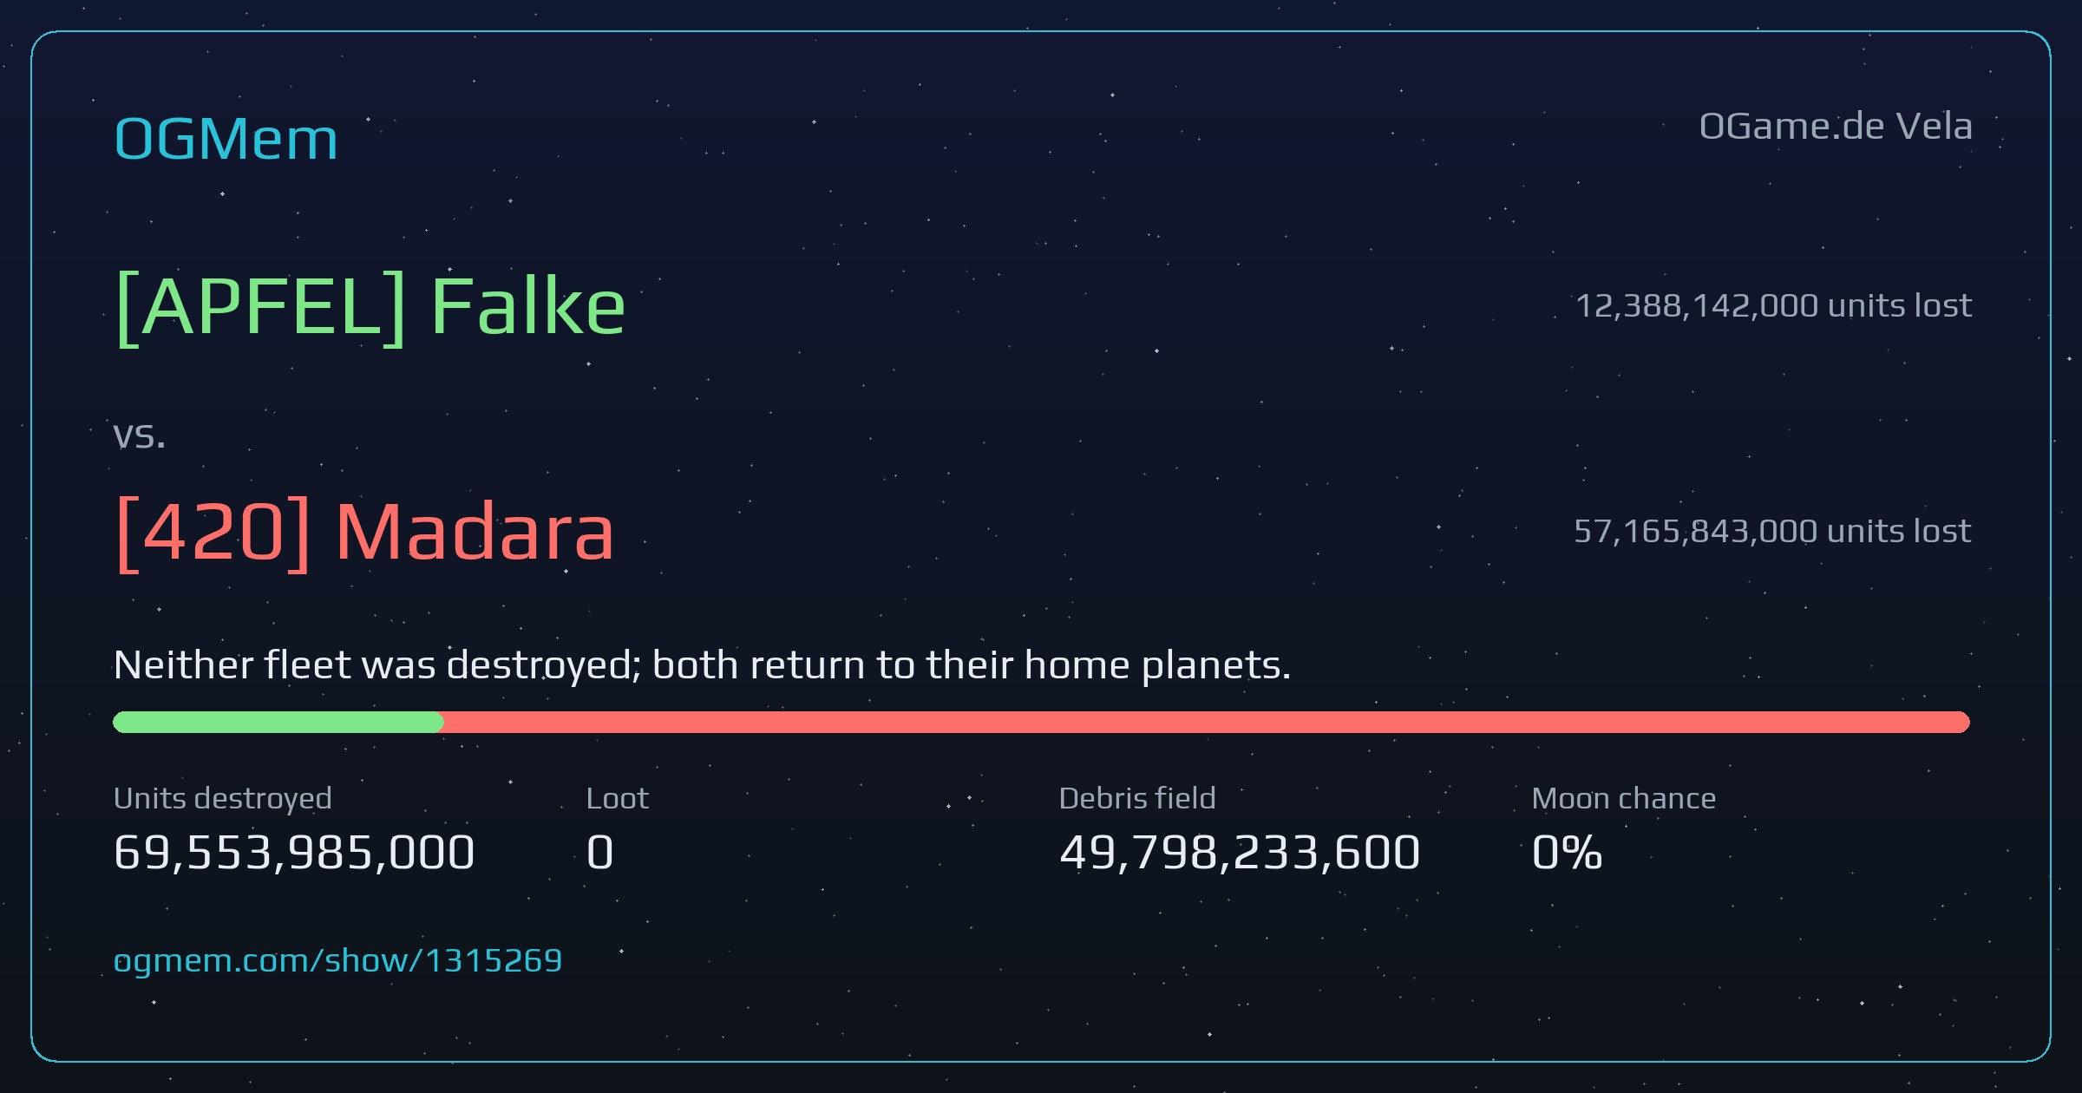Click the word Falke in attacker name

coord(528,305)
